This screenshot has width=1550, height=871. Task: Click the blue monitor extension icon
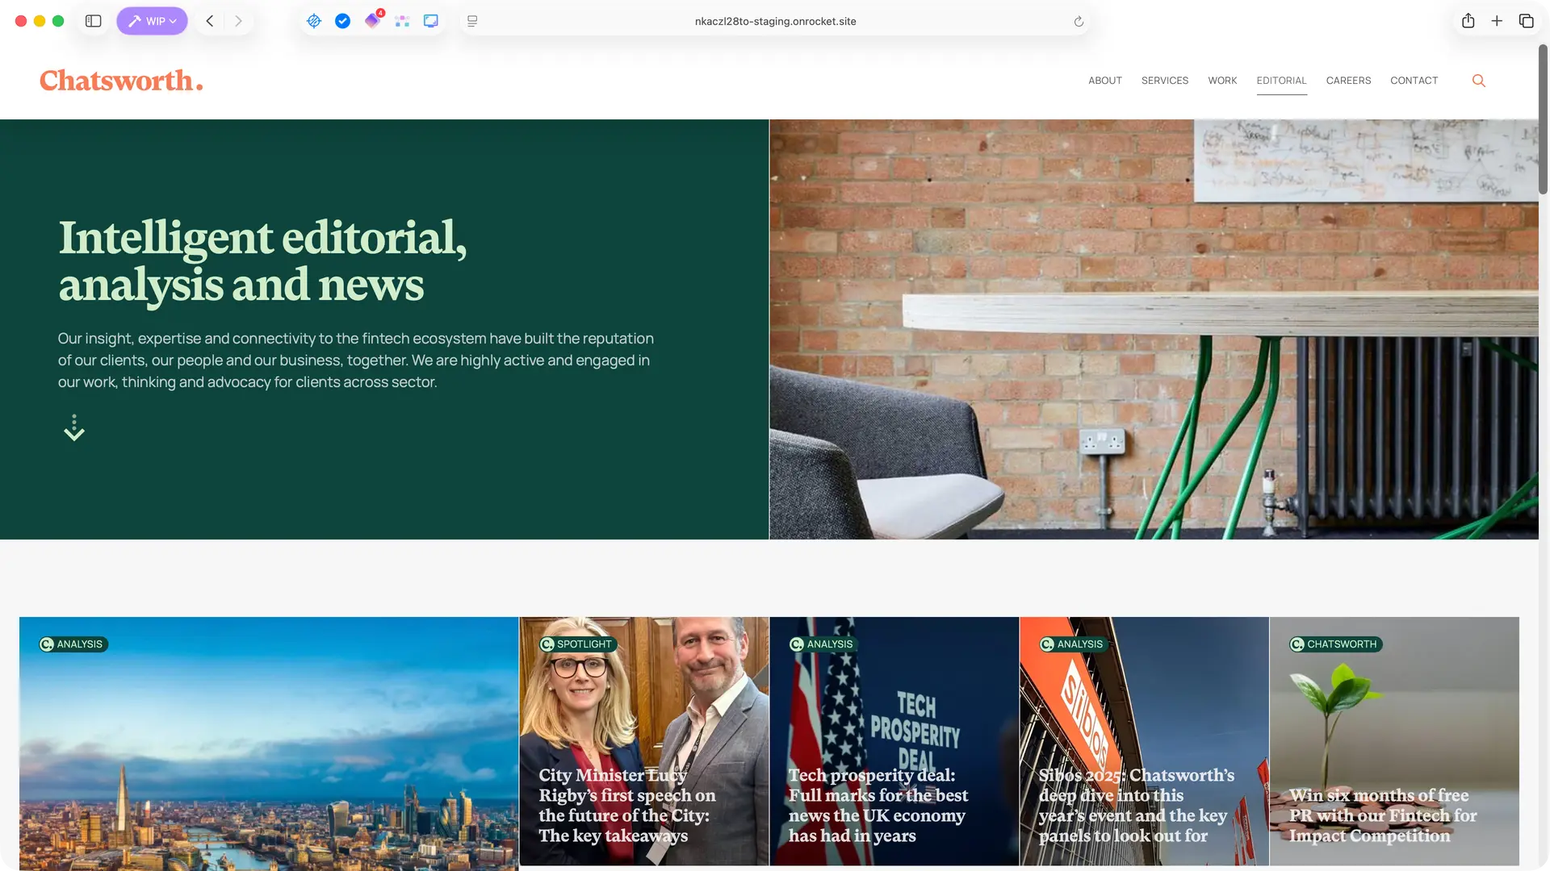(x=431, y=21)
